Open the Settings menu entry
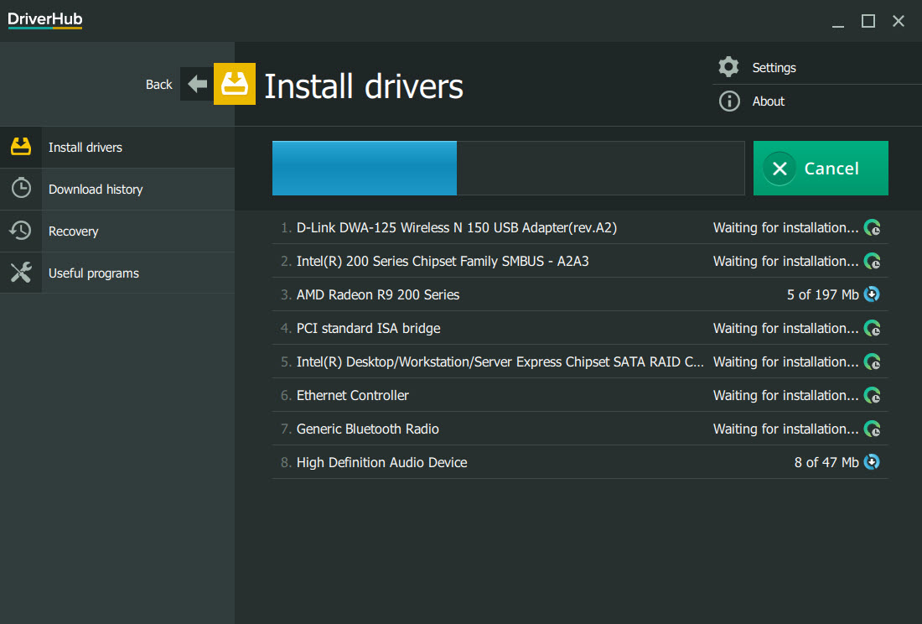This screenshot has width=922, height=624. pos(774,68)
